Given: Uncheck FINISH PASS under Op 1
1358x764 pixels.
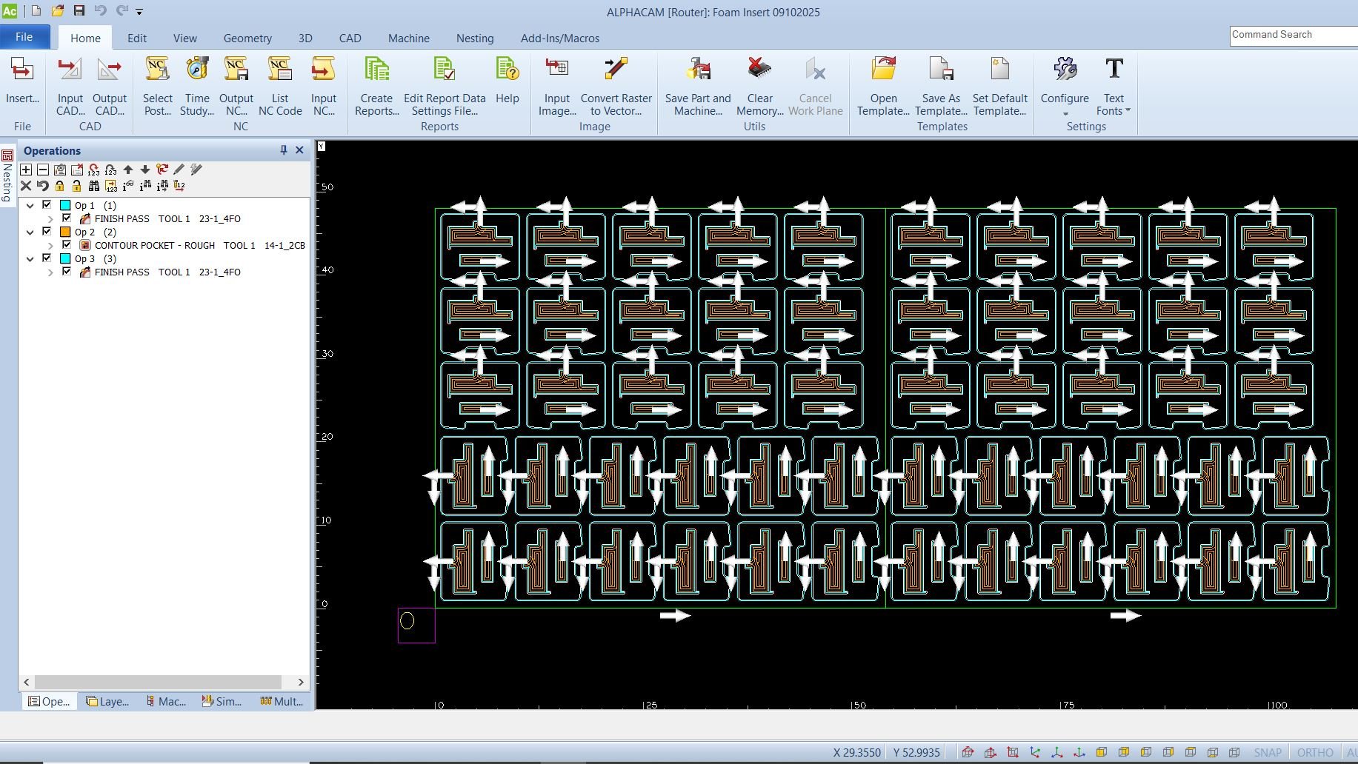Looking at the screenshot, I should 67,218.
